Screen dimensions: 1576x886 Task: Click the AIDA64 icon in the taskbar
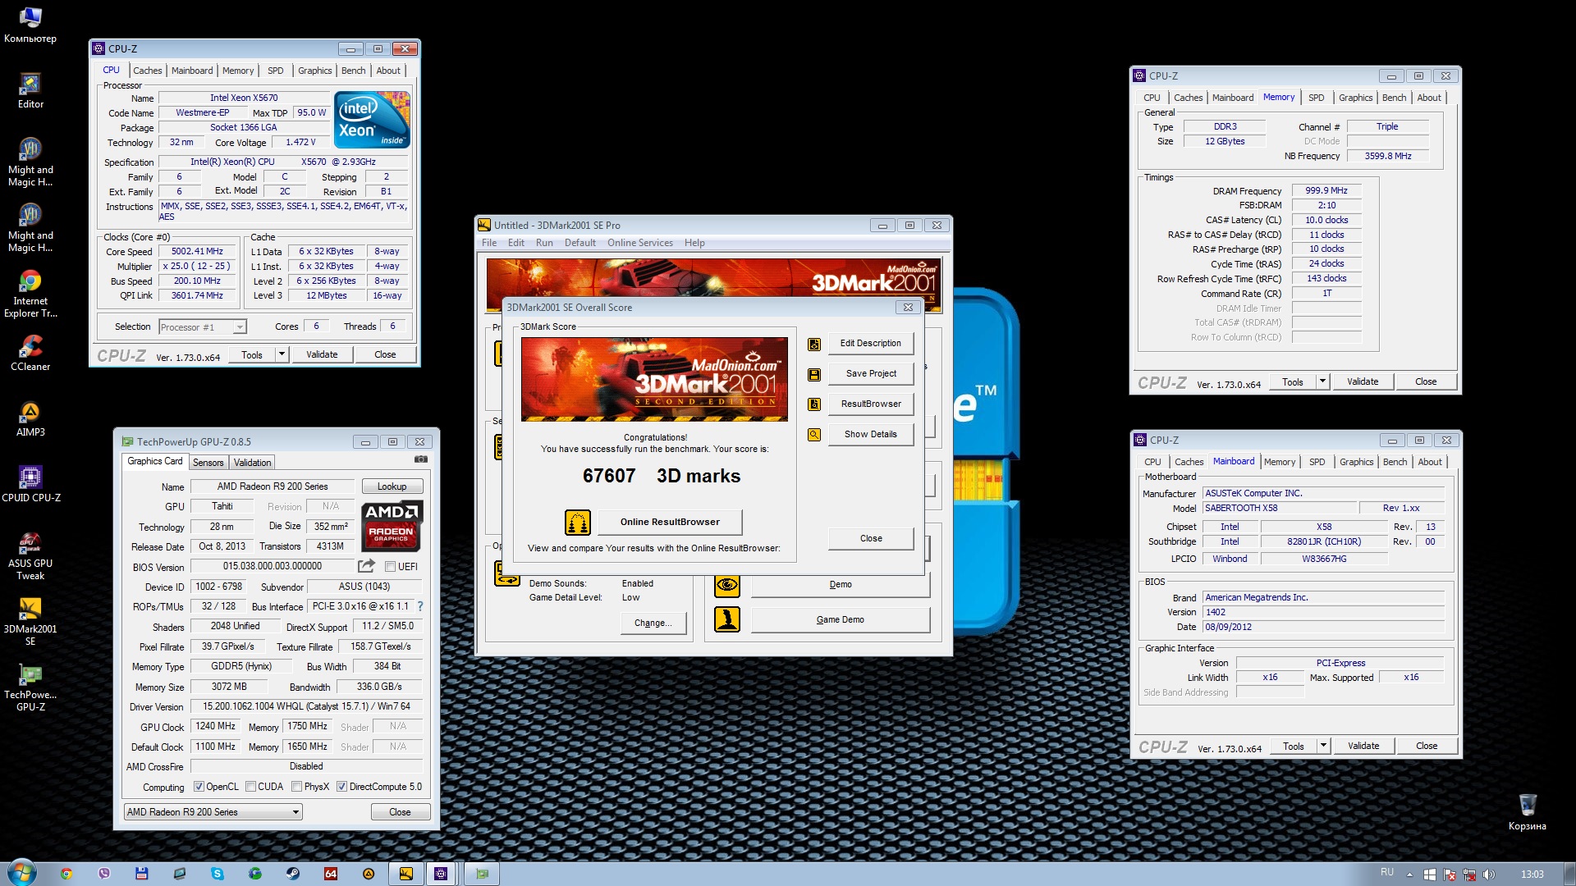point(331,874)
